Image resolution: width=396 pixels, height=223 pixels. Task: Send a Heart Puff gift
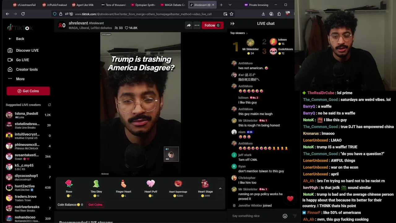151,188
